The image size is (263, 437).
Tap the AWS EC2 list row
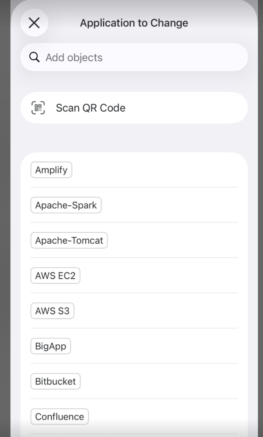tap(134, 276)
